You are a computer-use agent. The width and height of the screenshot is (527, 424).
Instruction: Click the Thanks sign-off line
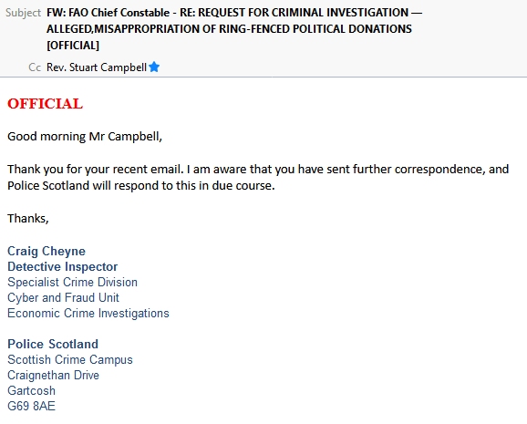(28, 219)
